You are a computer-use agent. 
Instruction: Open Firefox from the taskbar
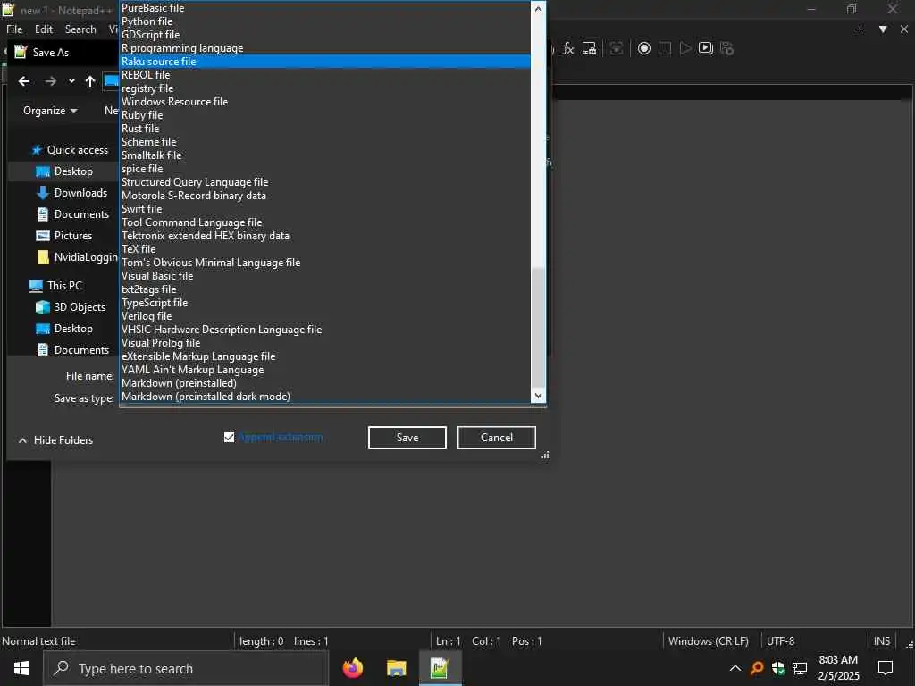point(352,668)
